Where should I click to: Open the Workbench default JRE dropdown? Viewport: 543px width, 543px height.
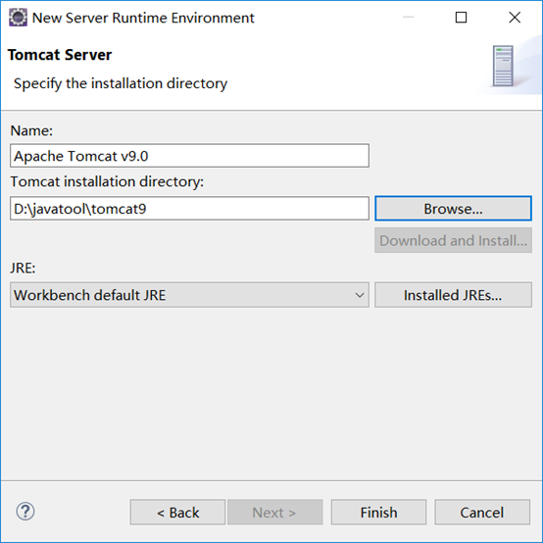(189, 295)
